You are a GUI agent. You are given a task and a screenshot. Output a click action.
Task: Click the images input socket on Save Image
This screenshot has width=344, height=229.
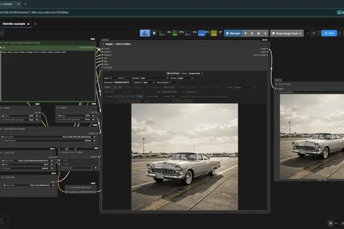pyautogui.click(x=276, y=89)
